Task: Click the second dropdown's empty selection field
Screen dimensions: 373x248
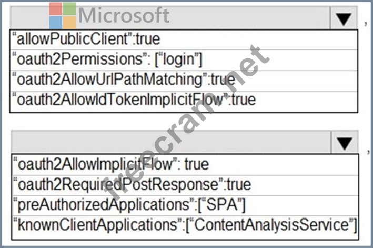Action: coord(168,143)
